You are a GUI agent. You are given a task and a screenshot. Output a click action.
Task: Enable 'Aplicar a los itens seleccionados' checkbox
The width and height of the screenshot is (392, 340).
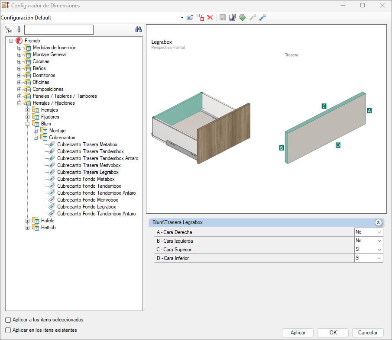[x=8, y=320]
